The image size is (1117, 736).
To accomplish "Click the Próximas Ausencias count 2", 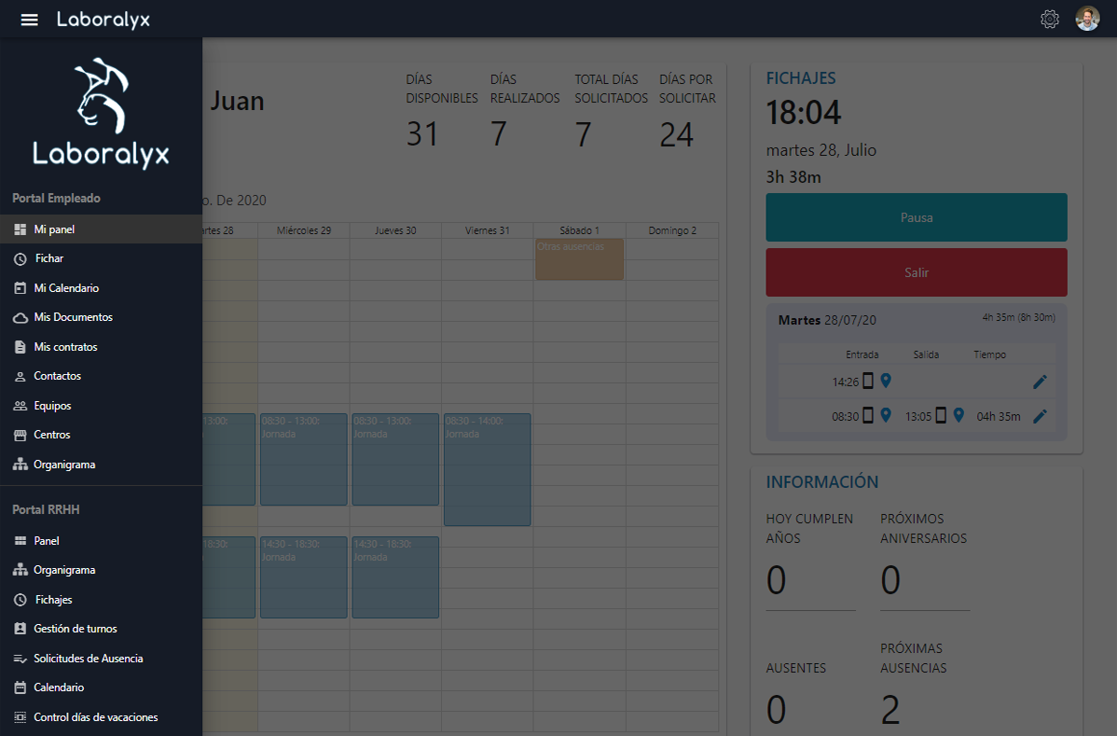I will [890, 710].
